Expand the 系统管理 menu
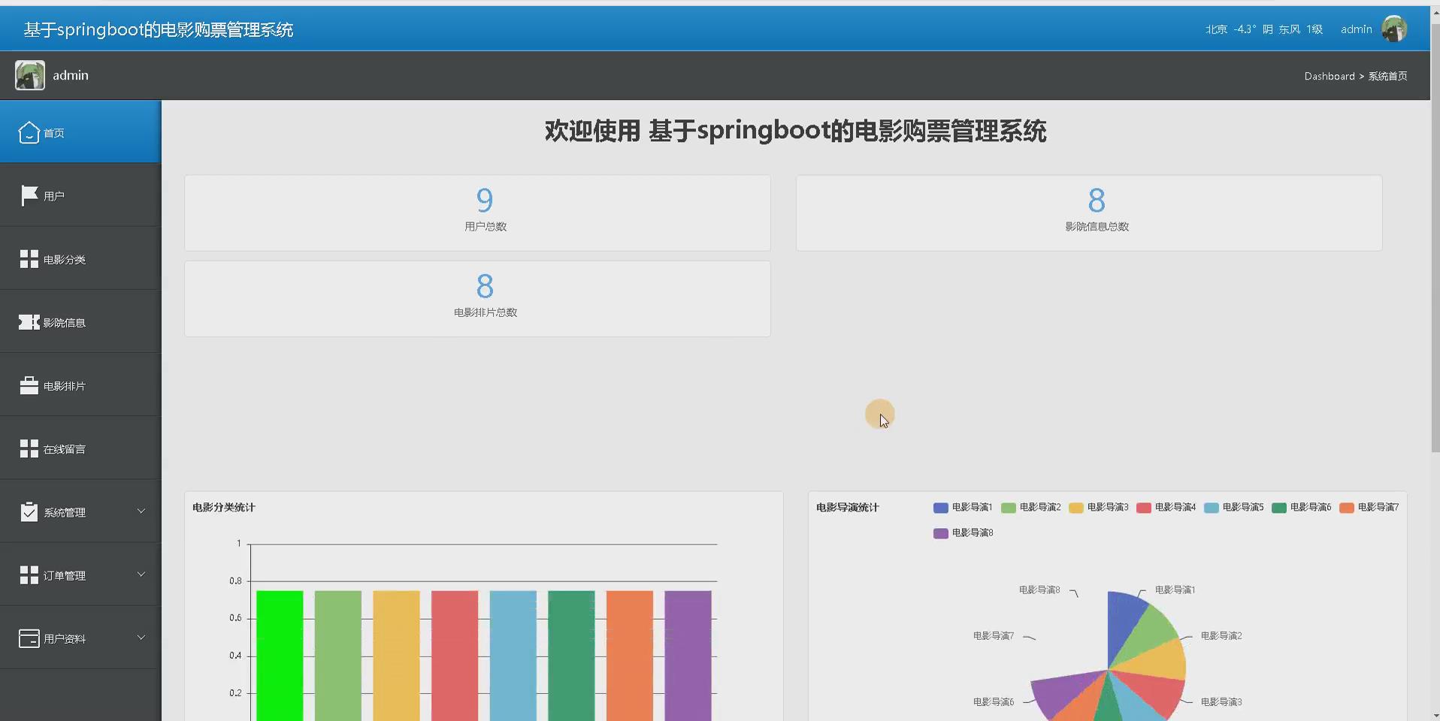The height and width of the screenshot is (721, 1440). 141,511
